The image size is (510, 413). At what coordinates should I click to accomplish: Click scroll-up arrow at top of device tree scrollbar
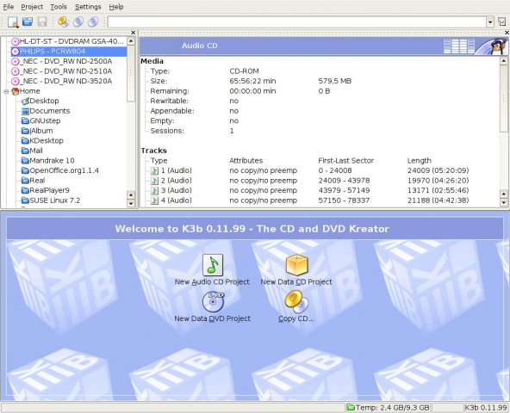(131, 41)
